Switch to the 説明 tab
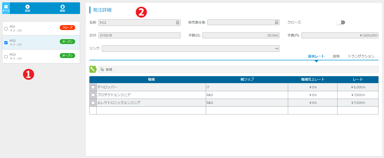Viewport: 384px width, 158px height. pos(336,56)
